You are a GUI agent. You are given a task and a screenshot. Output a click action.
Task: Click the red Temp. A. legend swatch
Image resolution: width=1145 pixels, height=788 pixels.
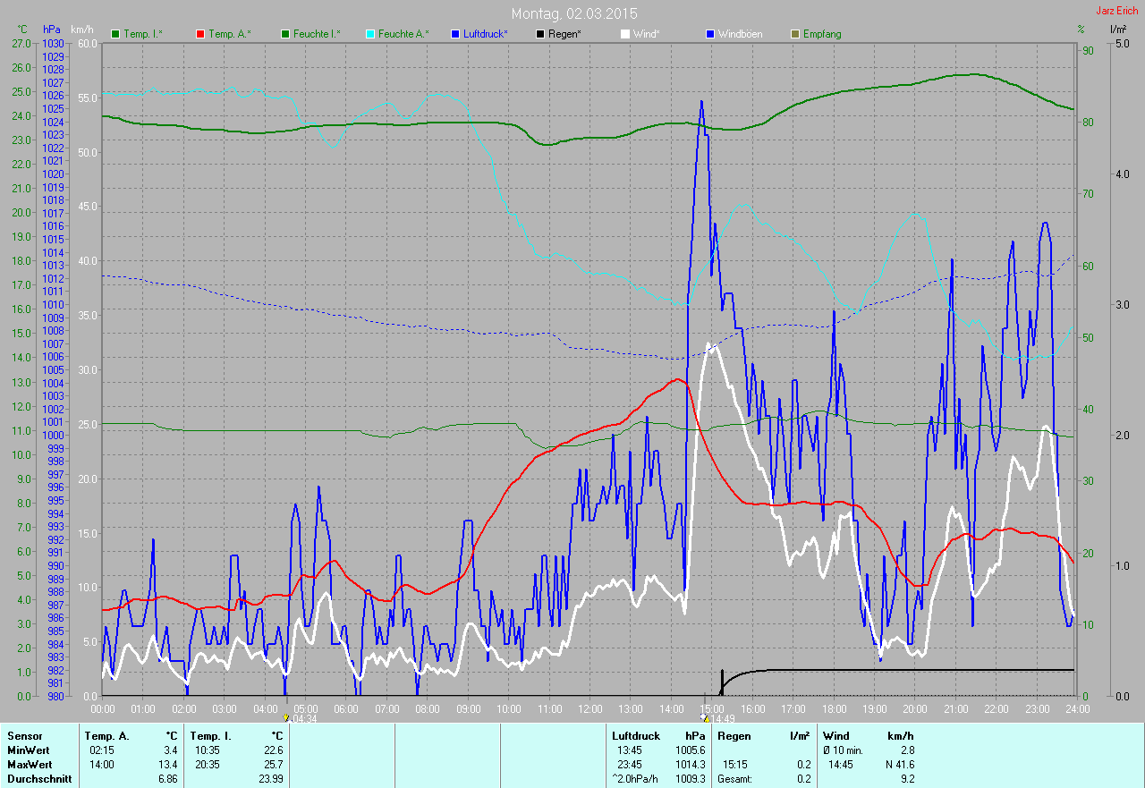(199, 34)
